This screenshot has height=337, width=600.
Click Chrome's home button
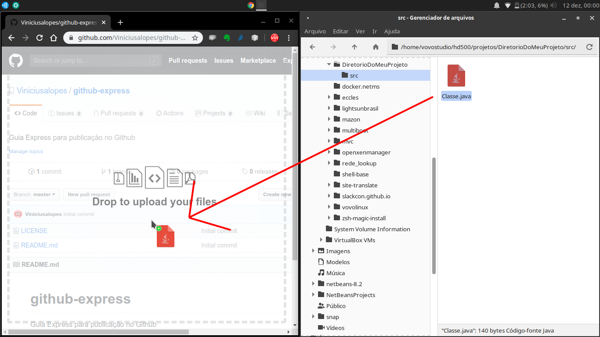coord(54,38)
